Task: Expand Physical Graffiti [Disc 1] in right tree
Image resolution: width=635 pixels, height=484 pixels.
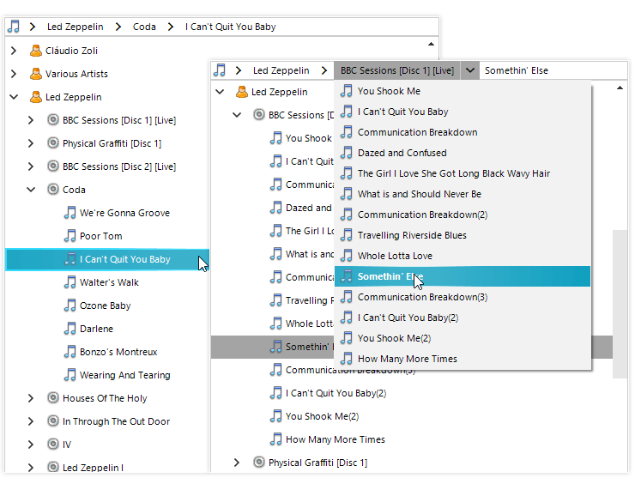Action: point(237,463)
